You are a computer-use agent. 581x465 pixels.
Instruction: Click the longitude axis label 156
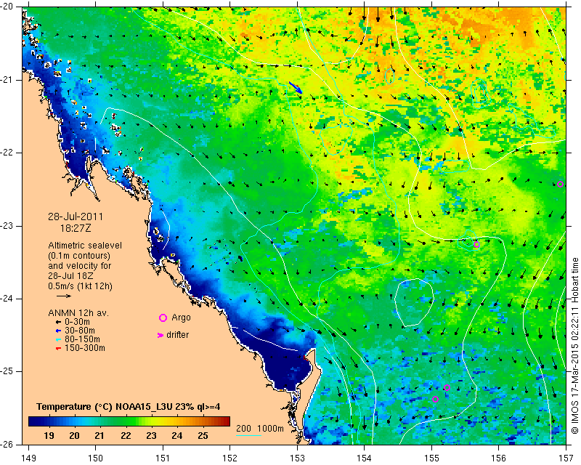(499, 458)
